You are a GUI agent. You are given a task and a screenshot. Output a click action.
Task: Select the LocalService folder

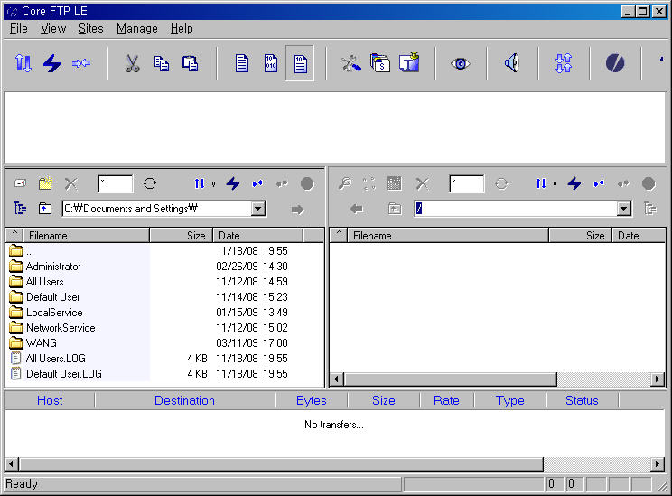click(x=54, y=313)
